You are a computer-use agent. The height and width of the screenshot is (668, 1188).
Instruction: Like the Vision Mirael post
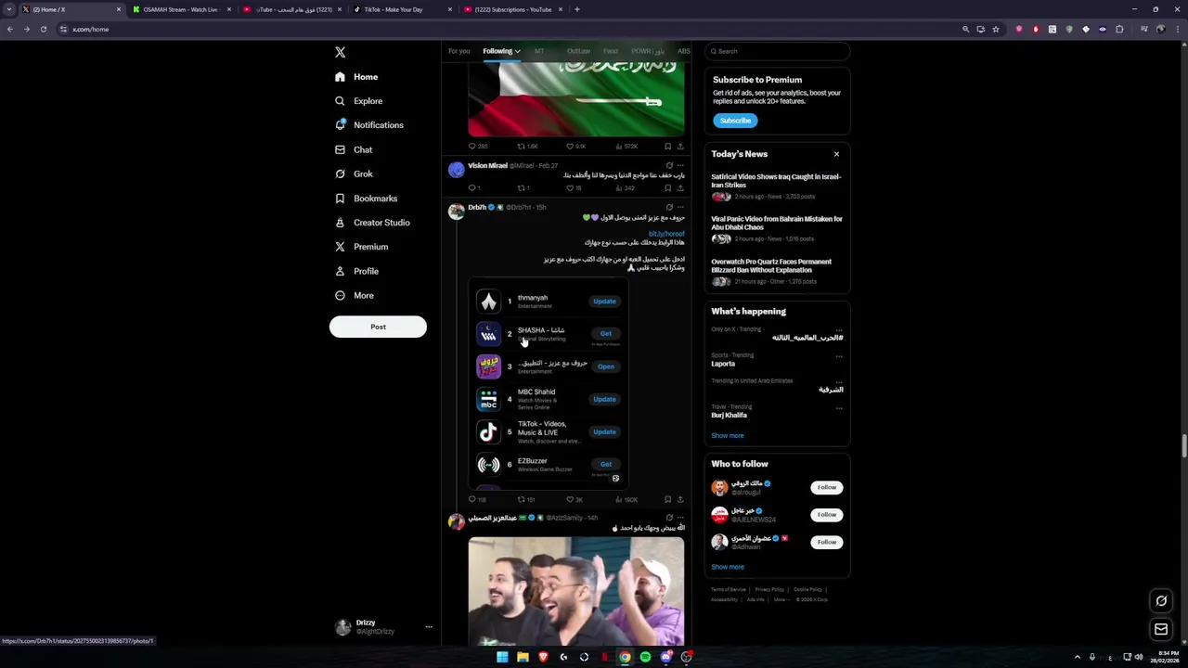570,187
